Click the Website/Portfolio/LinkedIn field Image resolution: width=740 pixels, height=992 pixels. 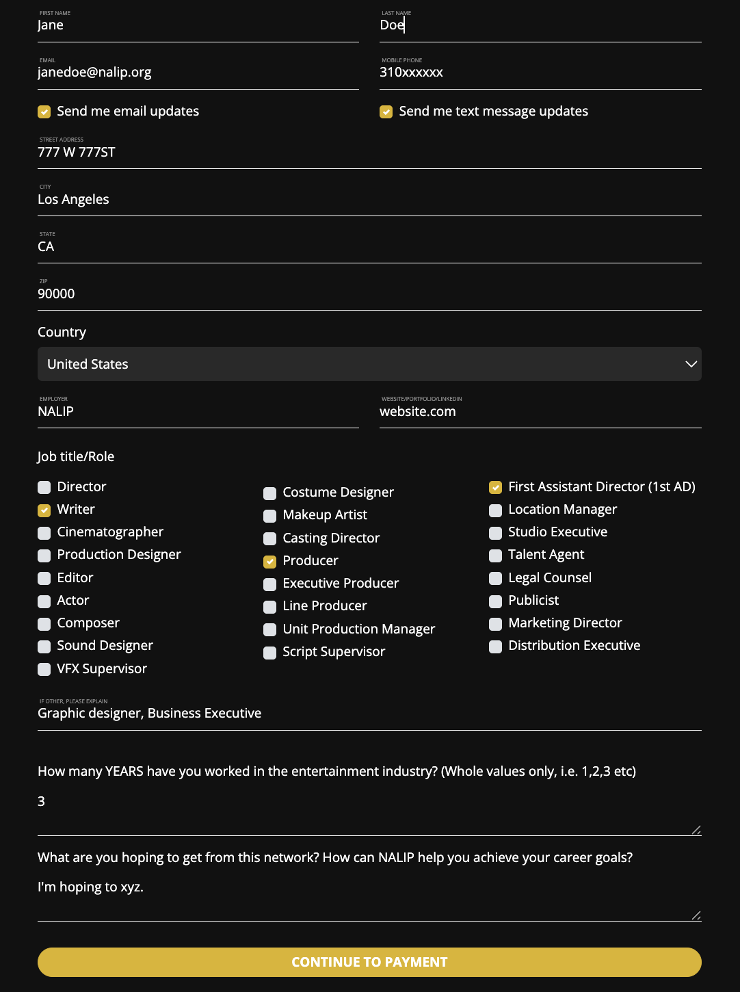pos(540,412)
